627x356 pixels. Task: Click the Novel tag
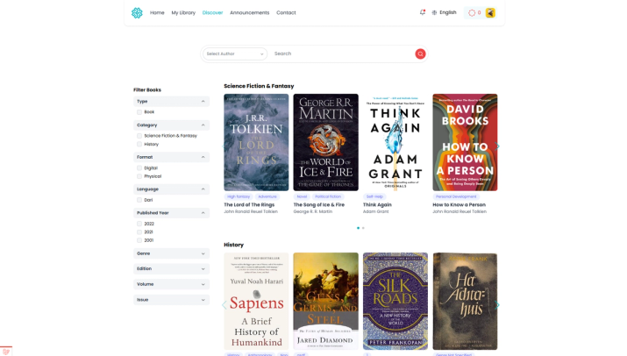click(302, 196)
